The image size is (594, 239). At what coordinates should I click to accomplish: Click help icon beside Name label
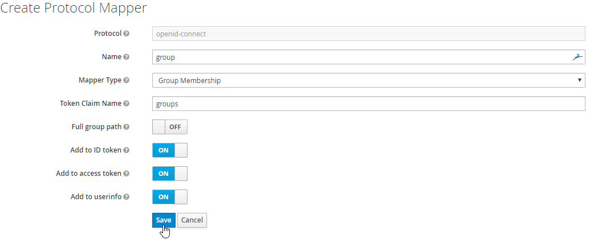coord(127,57)
